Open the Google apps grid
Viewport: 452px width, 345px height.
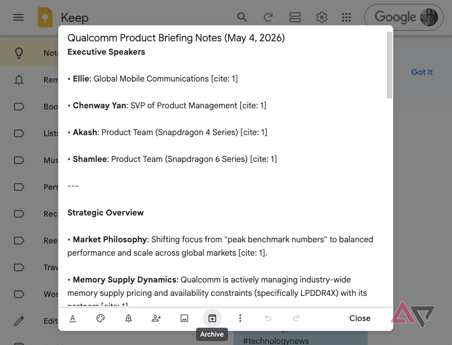point(346,17)
